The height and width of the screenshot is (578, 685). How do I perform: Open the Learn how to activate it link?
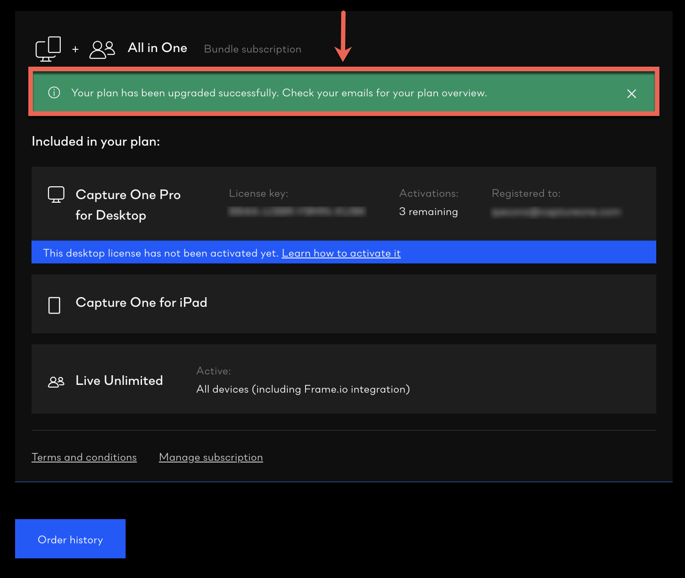click(341, 253)
